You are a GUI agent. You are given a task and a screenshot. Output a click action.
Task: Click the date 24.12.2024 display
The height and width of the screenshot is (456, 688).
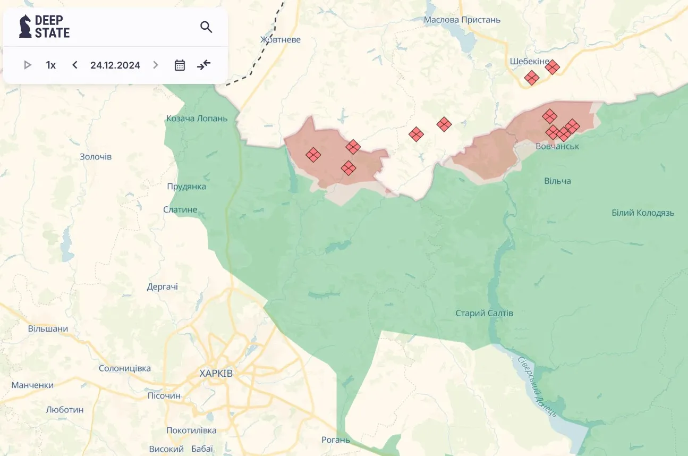pos(115,64)
